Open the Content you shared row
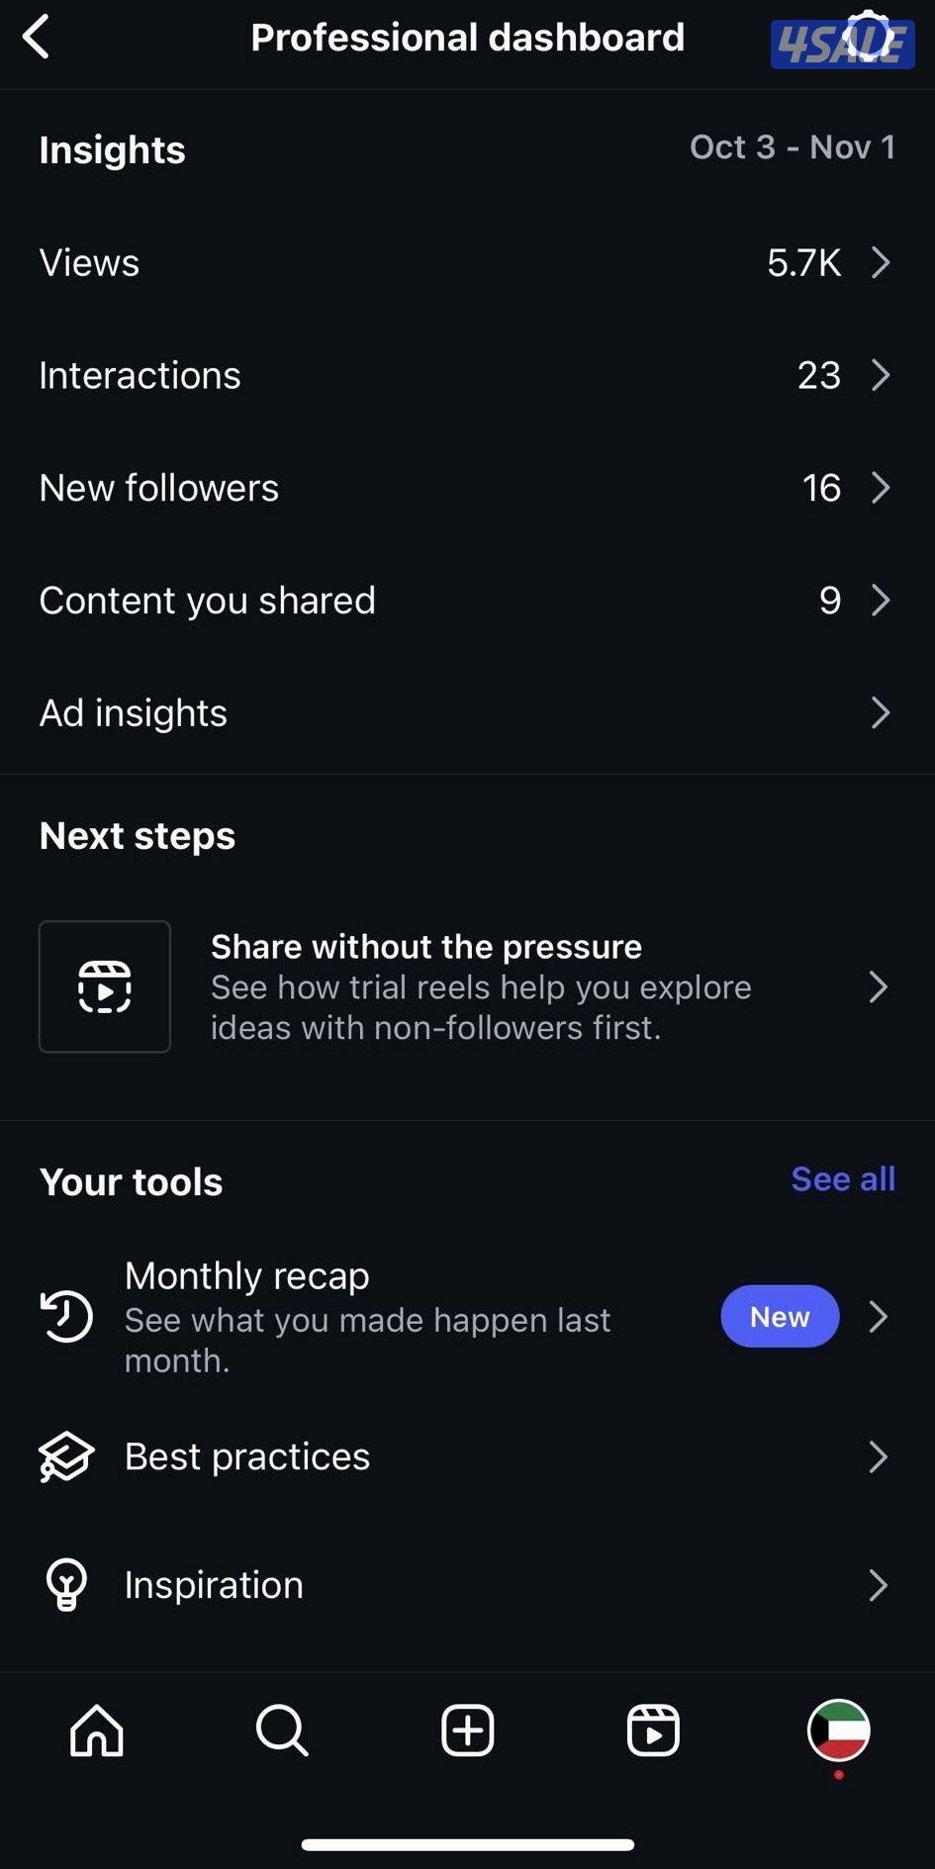 coord(465,601)
